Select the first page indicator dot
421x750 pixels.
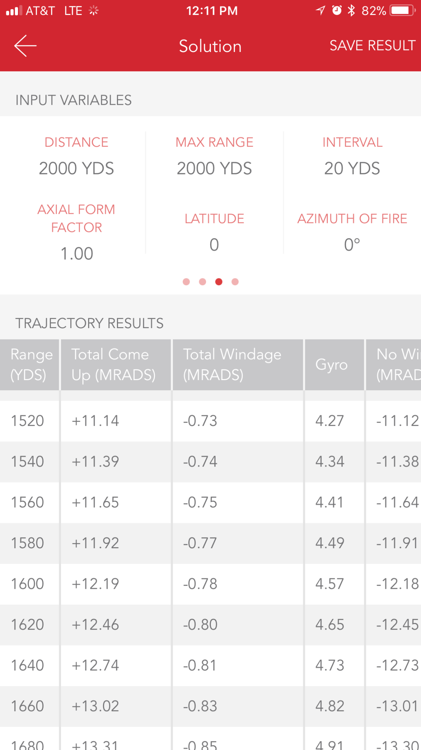point(186,282)
